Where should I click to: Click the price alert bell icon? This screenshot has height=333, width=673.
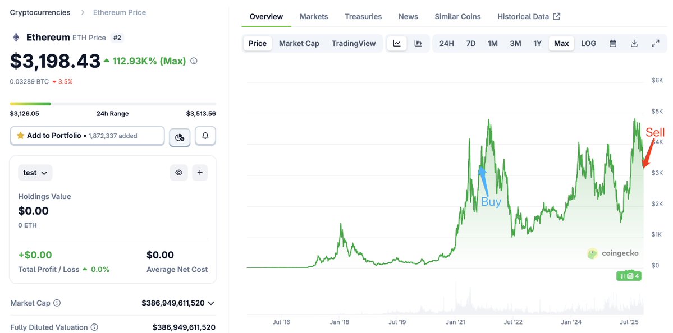[205, 136]
